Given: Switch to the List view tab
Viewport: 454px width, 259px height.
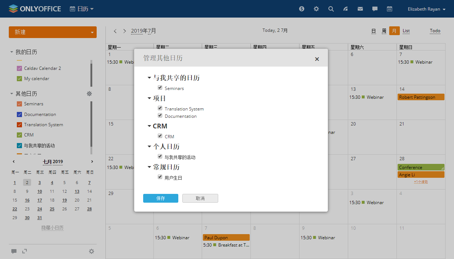Looking at the screenshot, I should click(x=406, y=31).
